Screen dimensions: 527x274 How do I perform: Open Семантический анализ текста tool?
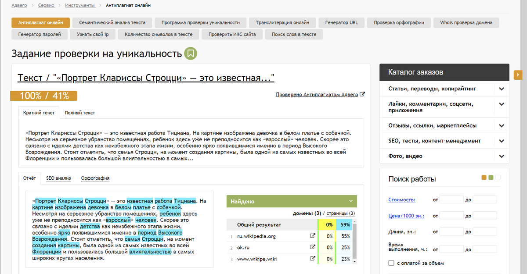click(x=112, y=22)
